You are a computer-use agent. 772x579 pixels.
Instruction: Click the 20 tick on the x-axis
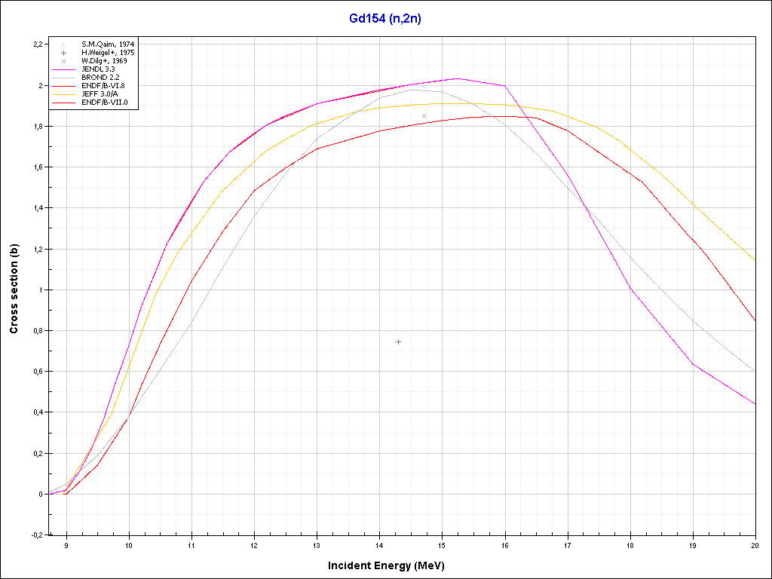tap(755, 544)
